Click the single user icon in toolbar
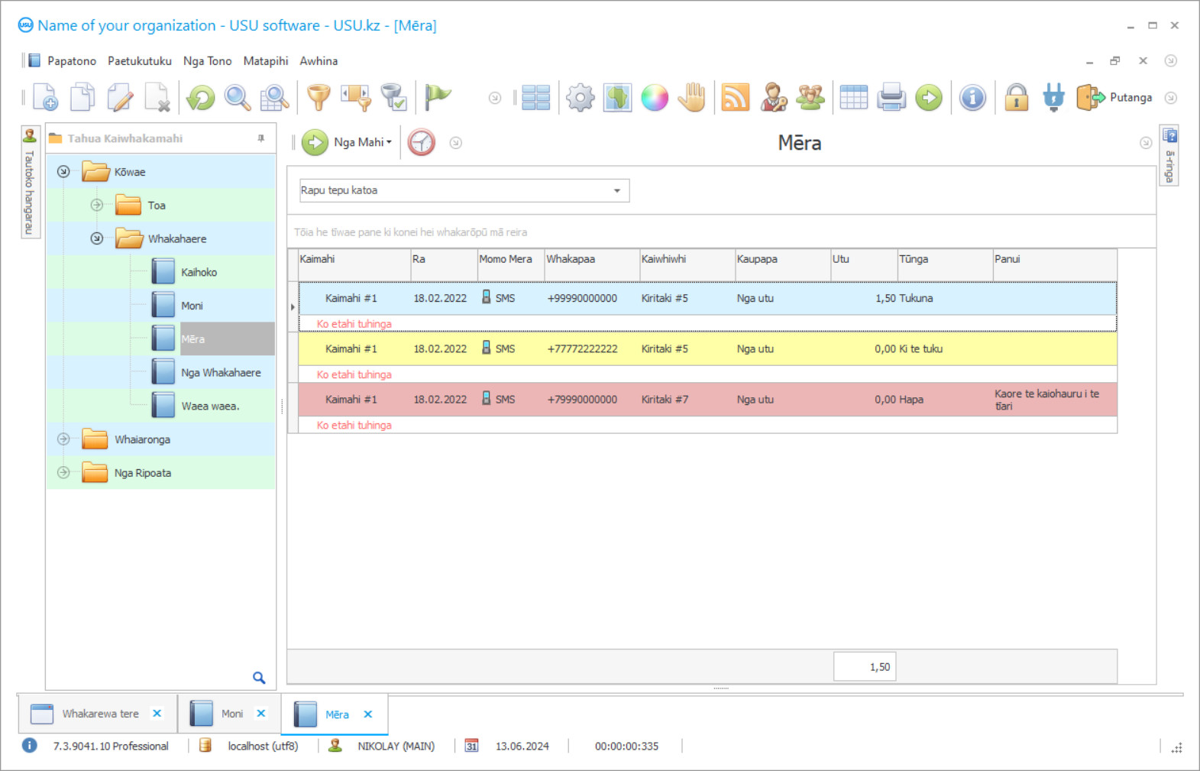This screenshot has width=1200, height=771. pyautogui.click(x=773, y=98)
